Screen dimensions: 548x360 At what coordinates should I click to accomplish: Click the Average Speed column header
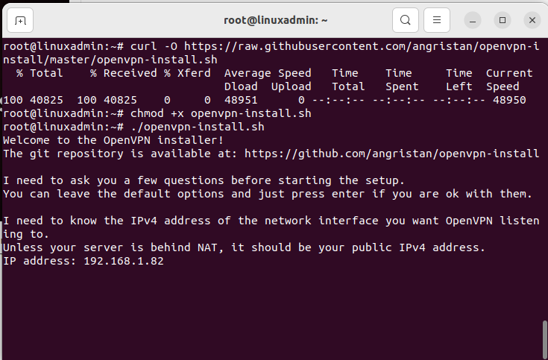[268, 73]
